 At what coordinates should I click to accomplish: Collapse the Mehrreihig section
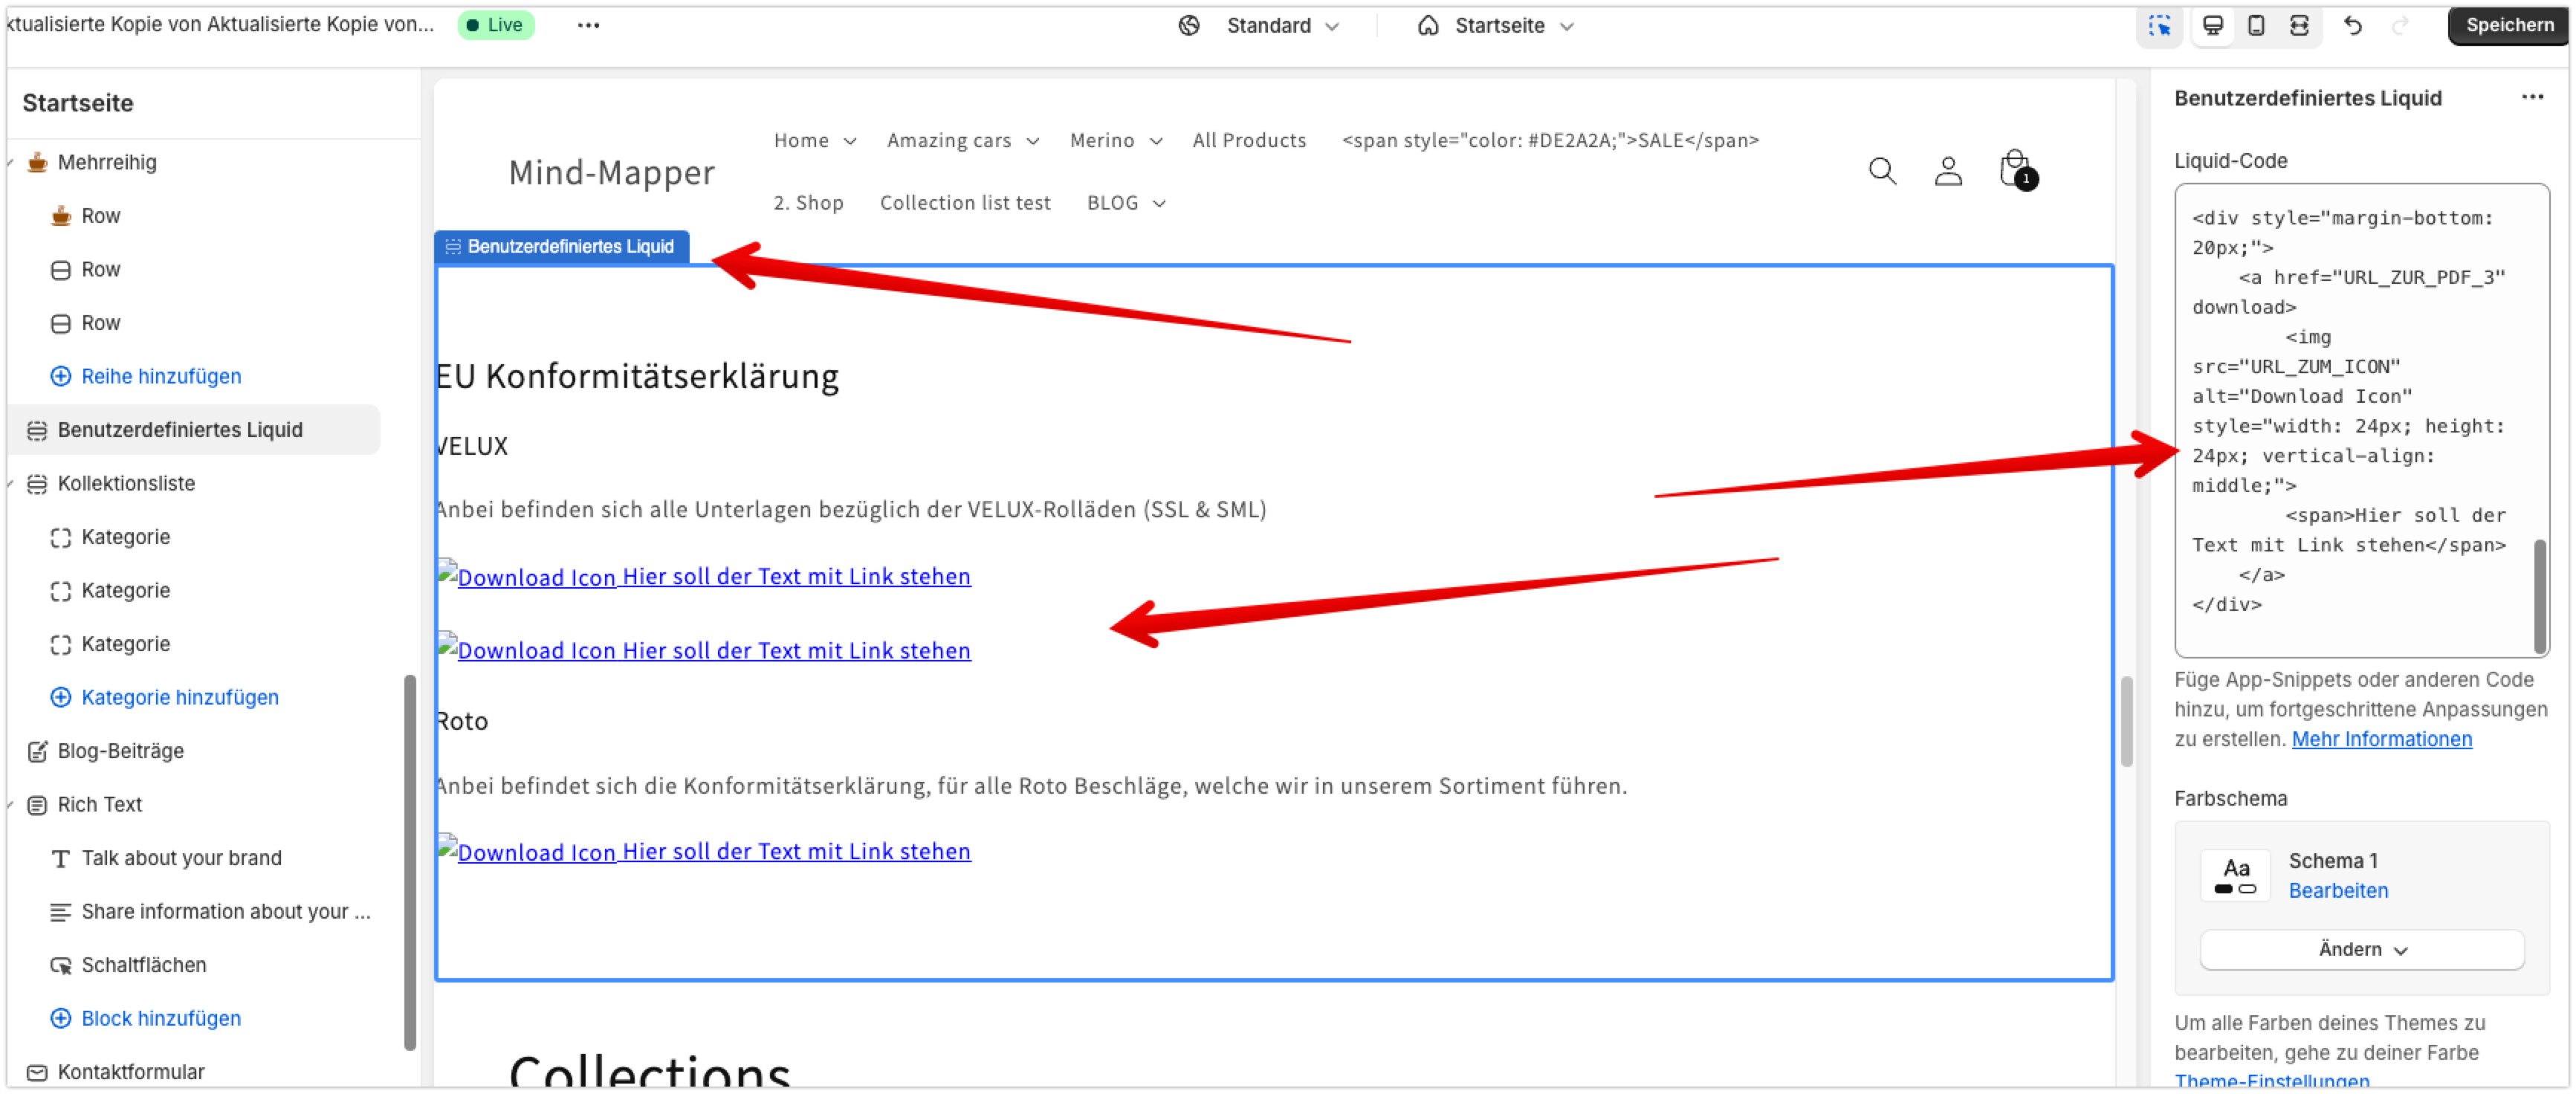(10, 163)
